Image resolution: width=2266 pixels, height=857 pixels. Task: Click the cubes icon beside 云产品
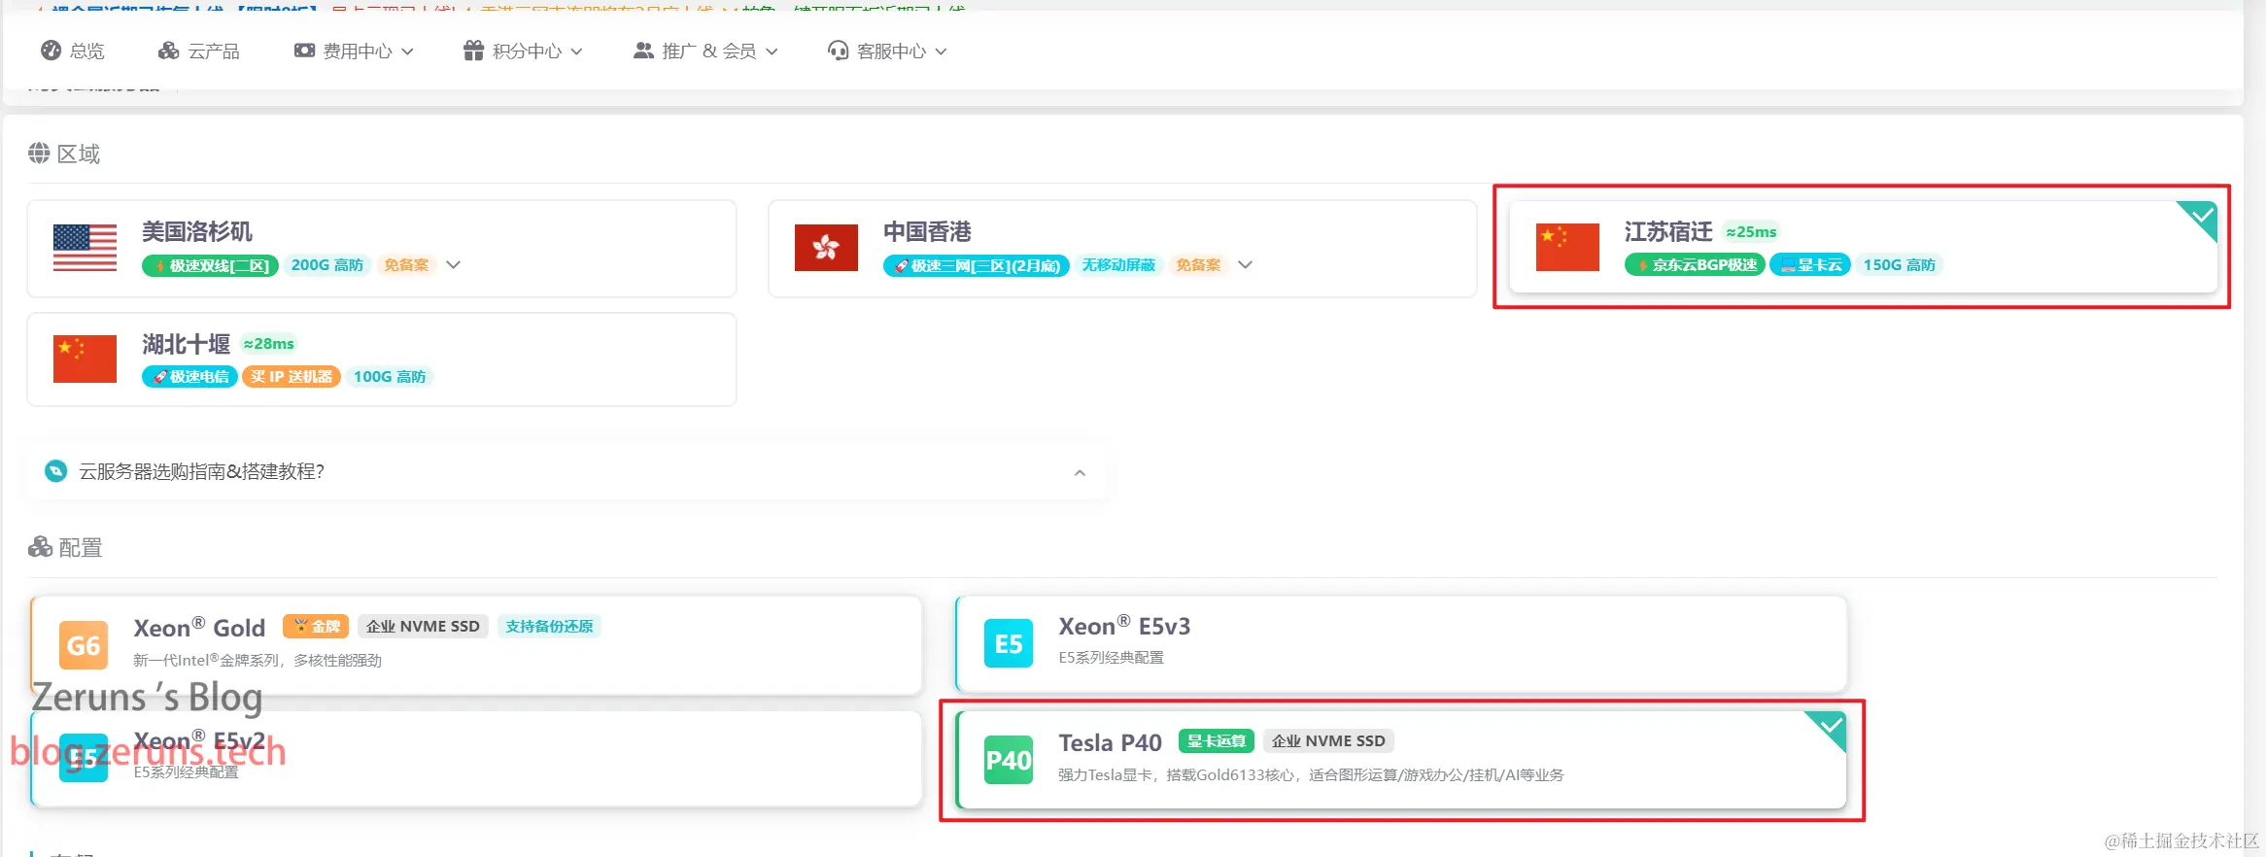point(168,51)
